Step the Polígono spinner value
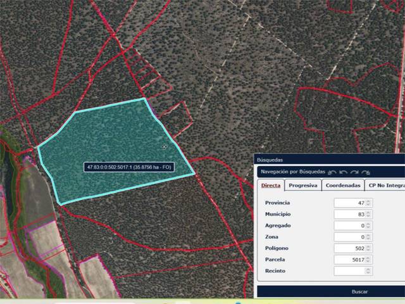 coord(368,248)
